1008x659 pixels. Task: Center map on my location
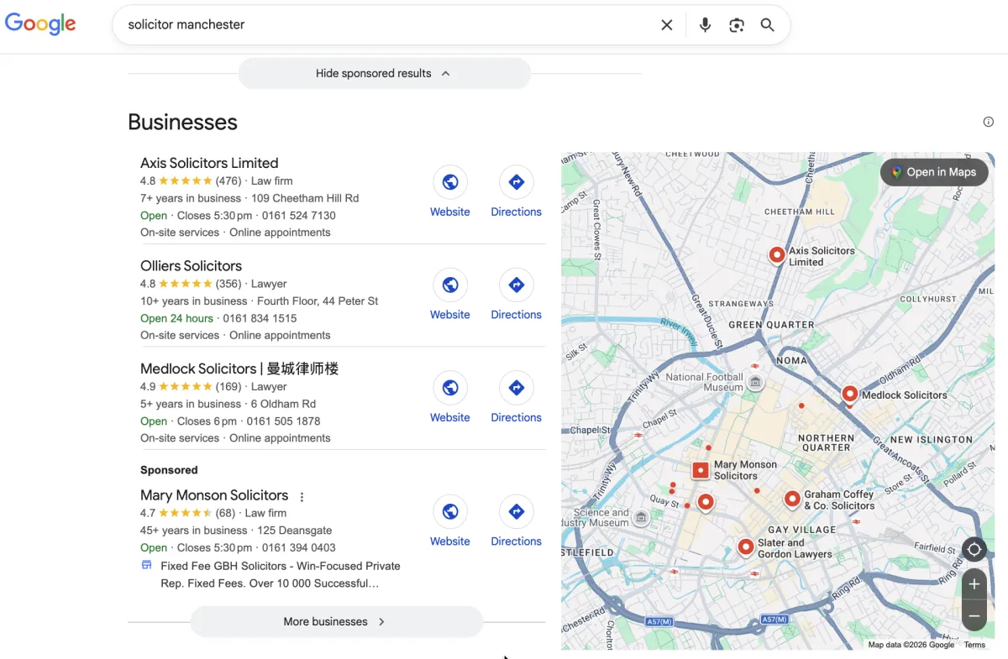pos(974,550)
